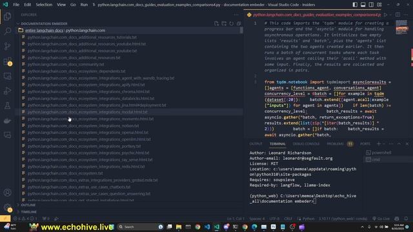Open the Selection menu
Screen dimensions: 413x232
[44, 5]
